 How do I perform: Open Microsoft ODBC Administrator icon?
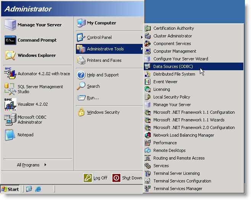click(x=10, y=119)
